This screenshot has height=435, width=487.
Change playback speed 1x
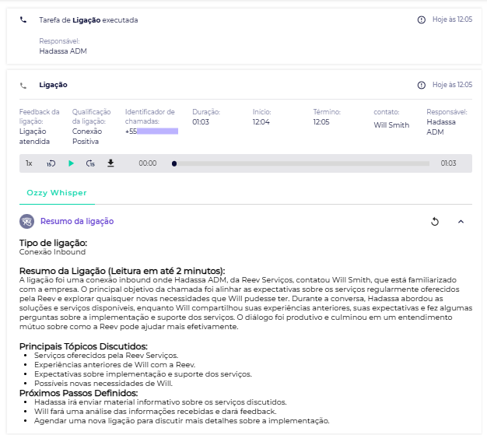tap(29, 163)
